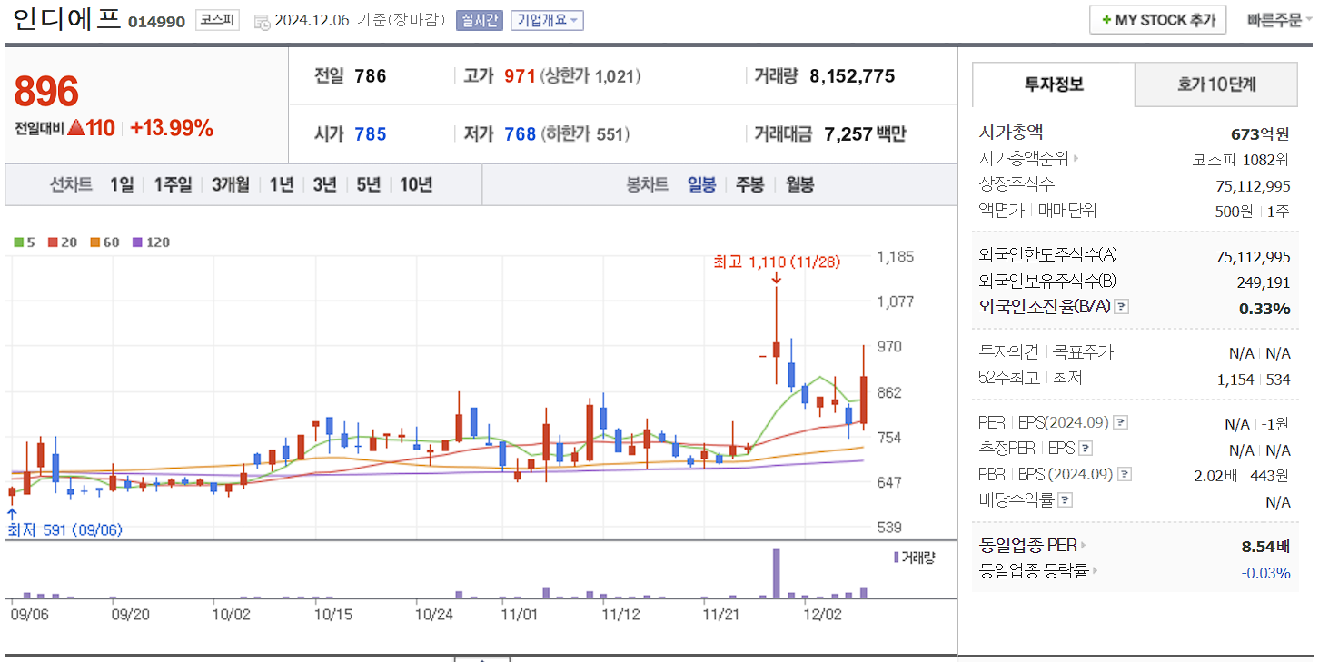Open the 기업개요 dropdown
Screen dimensions: 1319x662
click(549, 18)
